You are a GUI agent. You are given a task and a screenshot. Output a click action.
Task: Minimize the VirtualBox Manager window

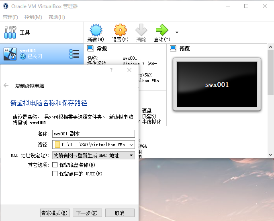point(228,6)
